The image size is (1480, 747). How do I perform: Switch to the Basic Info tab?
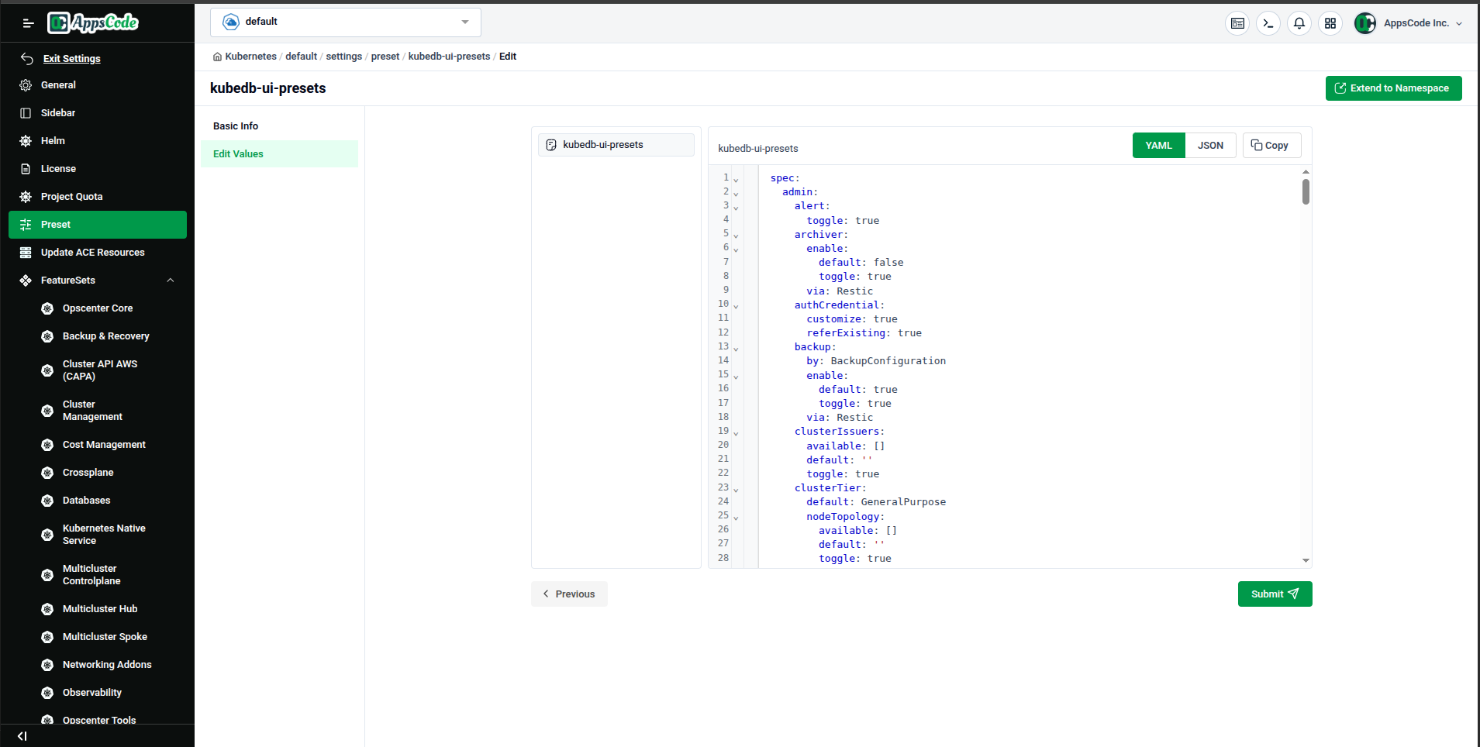[x=236, y=126]
